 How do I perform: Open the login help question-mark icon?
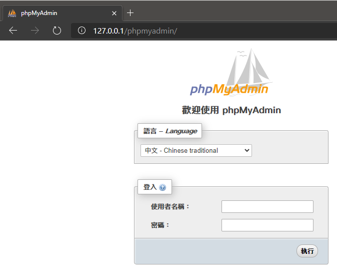[x=162, y=187]
